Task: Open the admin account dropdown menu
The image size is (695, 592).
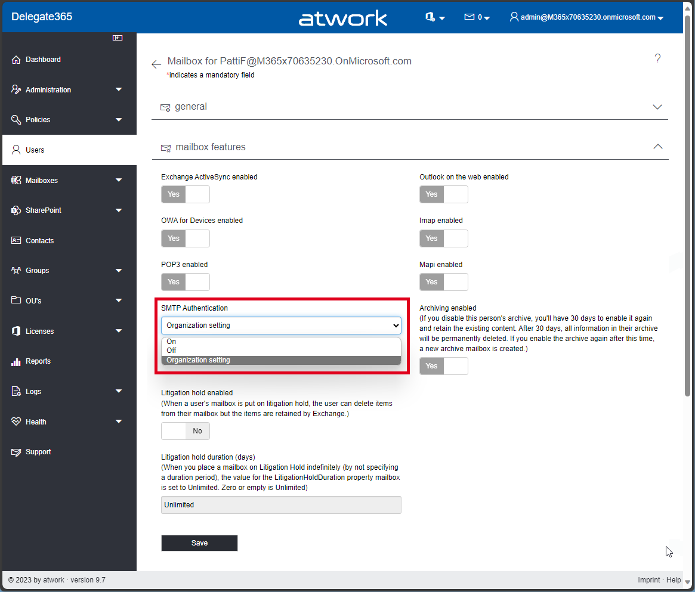Action: [587, 17]
